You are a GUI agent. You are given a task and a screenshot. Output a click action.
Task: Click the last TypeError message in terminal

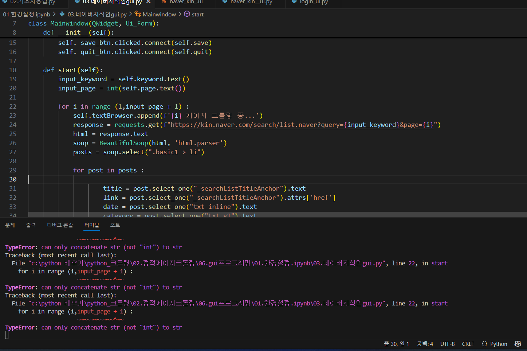(x=94, y=327)
